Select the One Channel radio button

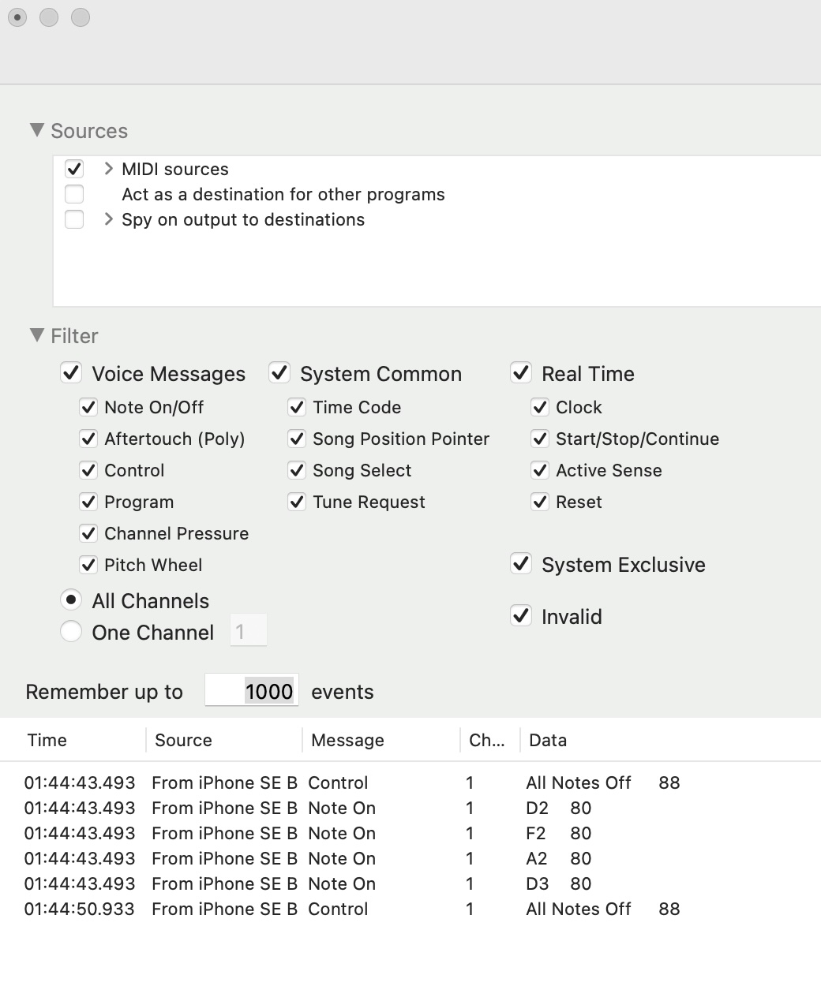coord(71,632)
